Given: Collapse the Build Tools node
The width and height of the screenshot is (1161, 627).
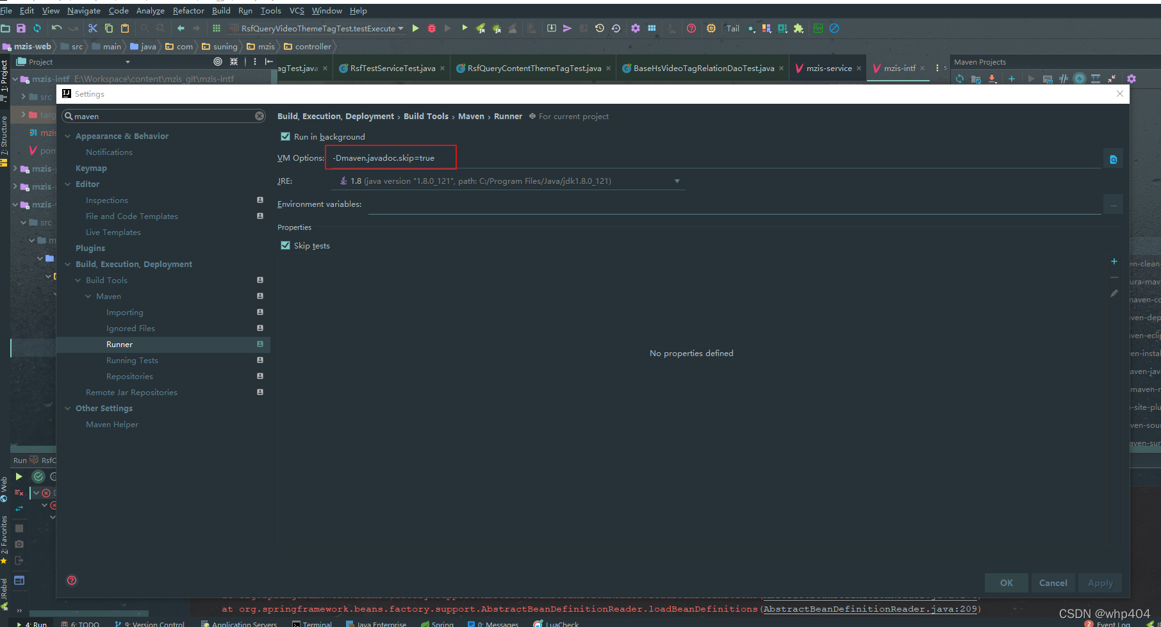Looking at the screenshot, I should pyautogui.click(x=78, y=280).
